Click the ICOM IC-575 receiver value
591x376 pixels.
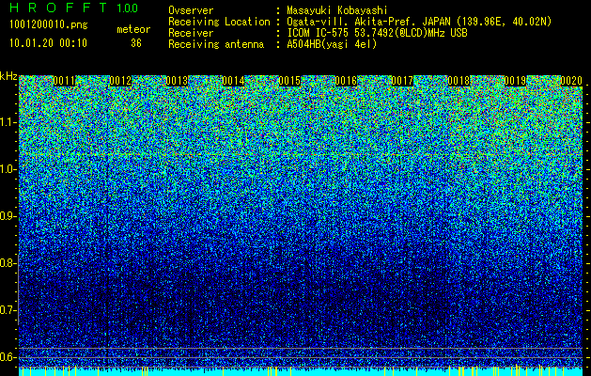377,33
